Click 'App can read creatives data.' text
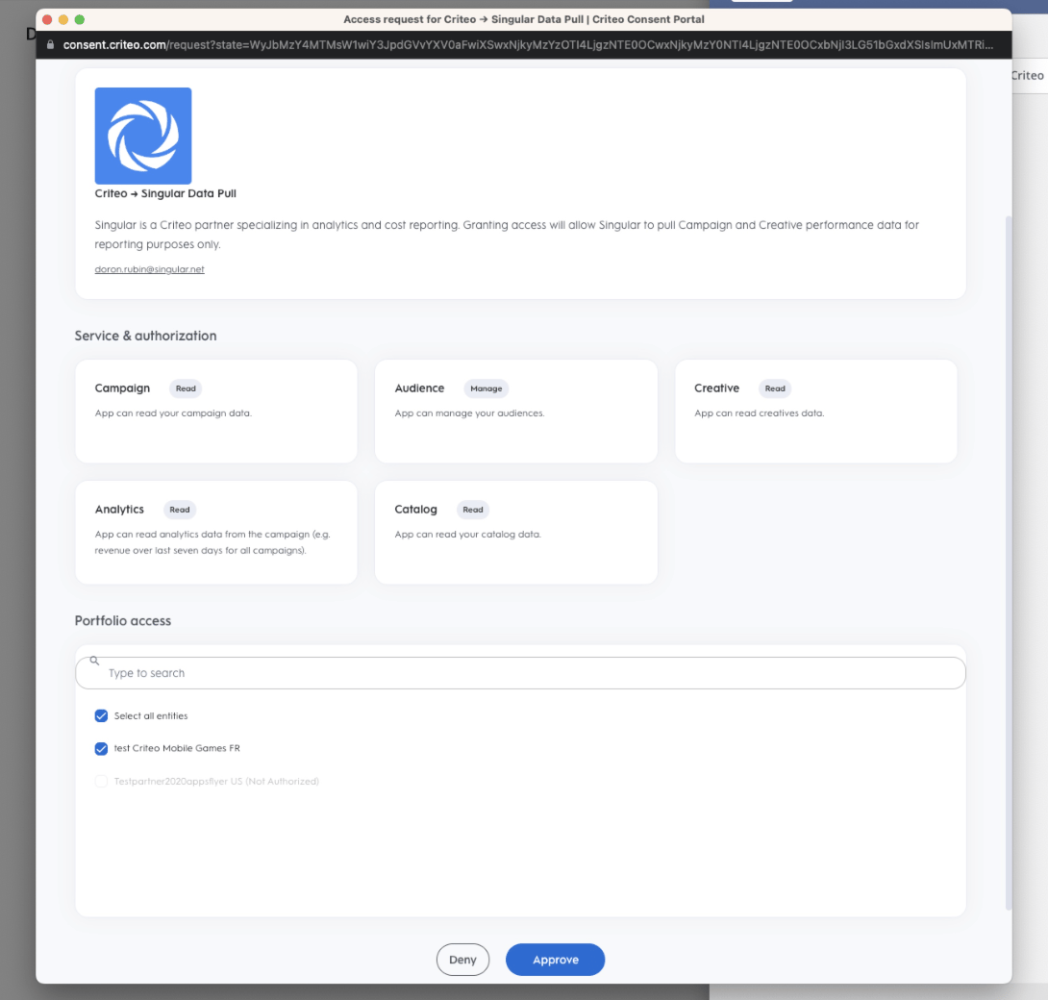This screenshot has width=1048, height=1000. click(760, 413)
